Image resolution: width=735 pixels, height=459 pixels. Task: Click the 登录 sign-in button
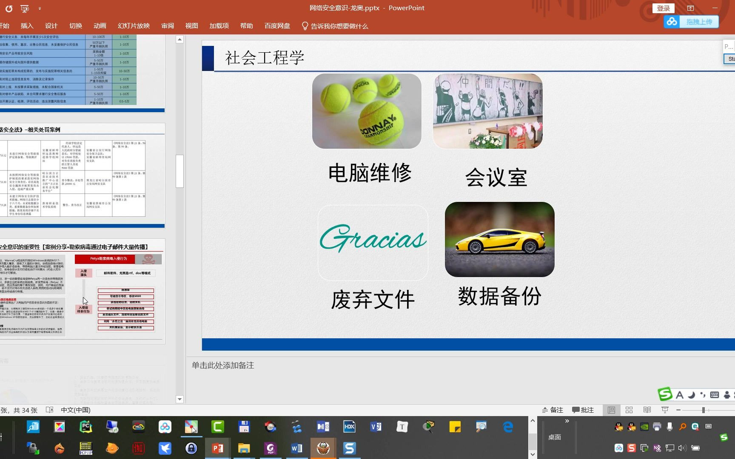click(x=664, y=8)
